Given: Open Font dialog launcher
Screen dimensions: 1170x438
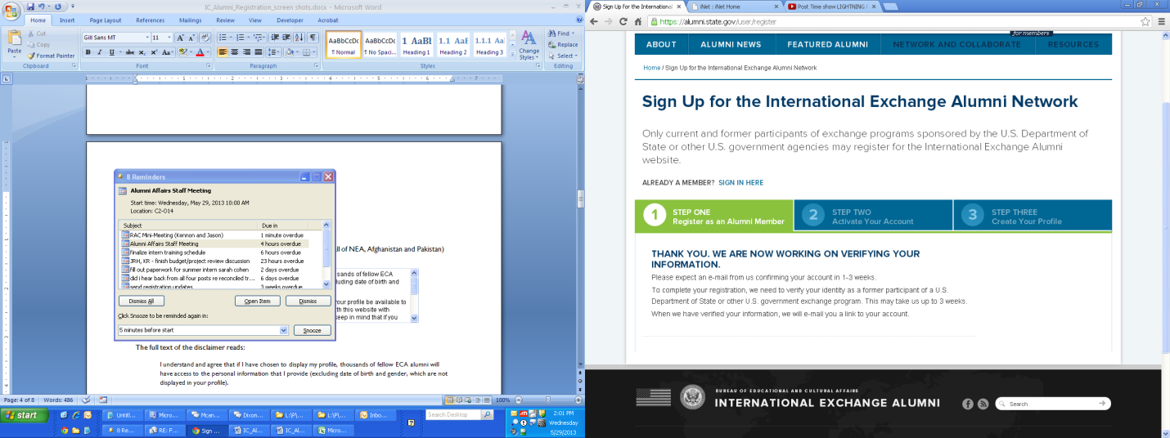Looking at the screenshot, I should [x=209, y=66].
